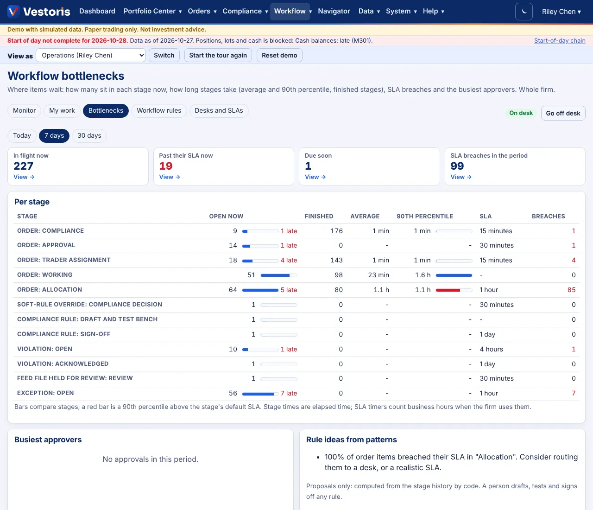Switch to the Monitor tab

24,110
